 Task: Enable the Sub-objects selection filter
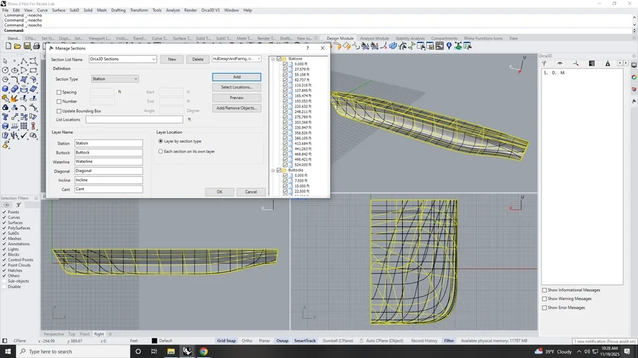point(4,282)
